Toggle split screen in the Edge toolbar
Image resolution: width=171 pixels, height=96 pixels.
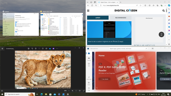pyautogui.click(x=150, y=6)
